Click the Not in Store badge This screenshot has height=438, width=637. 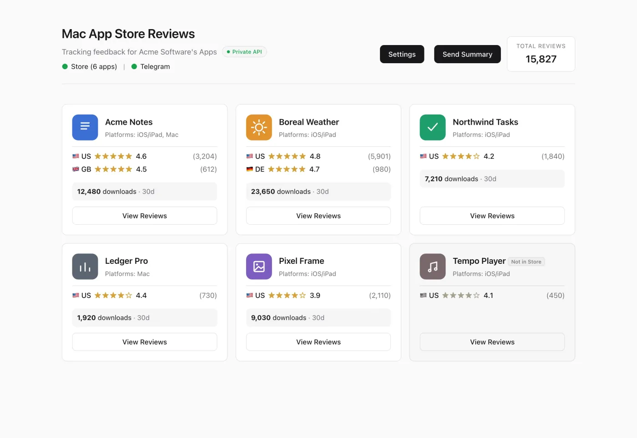526,262
